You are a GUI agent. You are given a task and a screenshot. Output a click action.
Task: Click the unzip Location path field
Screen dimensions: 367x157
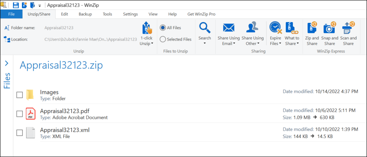[x=91, y=39]
